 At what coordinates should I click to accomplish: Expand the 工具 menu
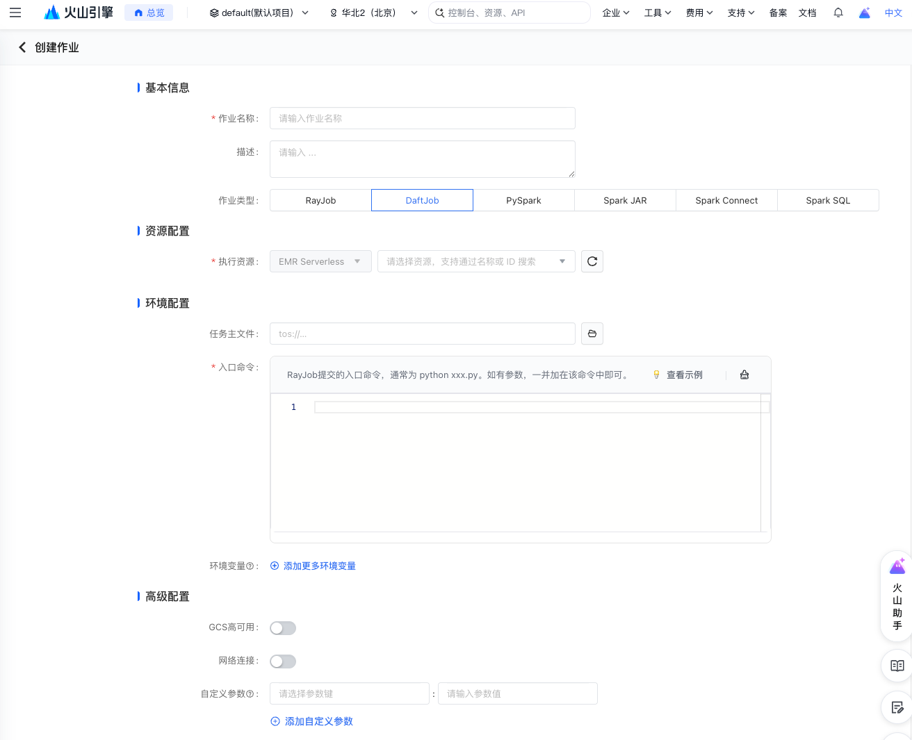click(x=658, y=13)
